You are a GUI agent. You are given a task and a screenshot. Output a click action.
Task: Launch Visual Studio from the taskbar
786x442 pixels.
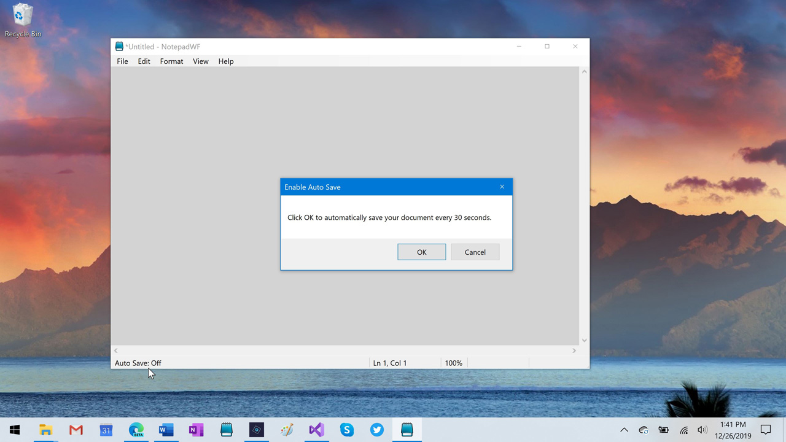(316, 430)
